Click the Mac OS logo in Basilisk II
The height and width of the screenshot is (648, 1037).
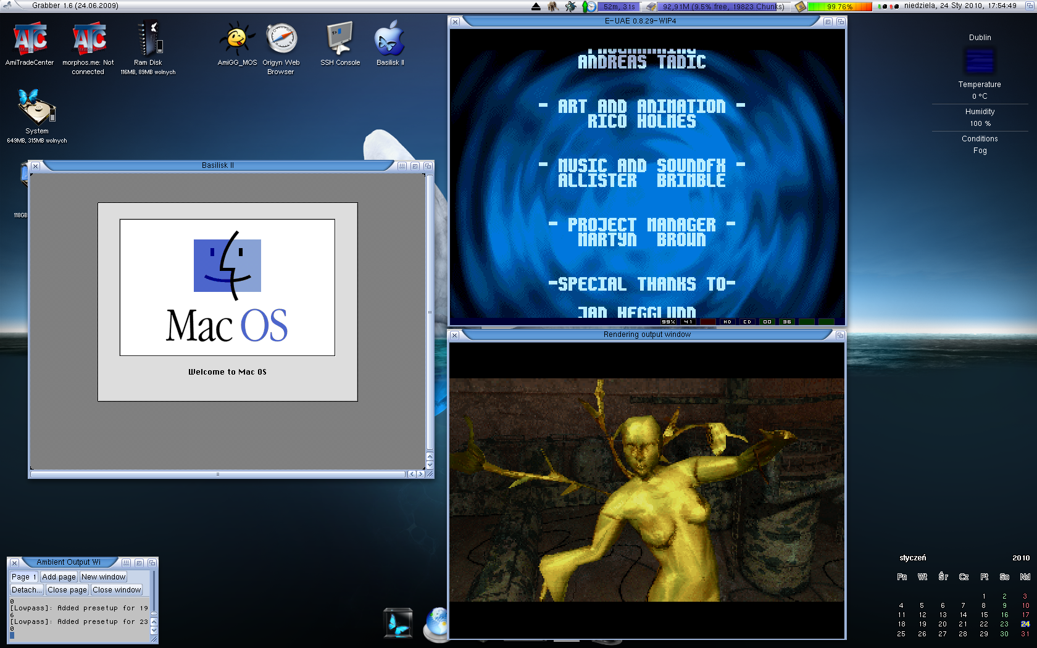[227, 288]
